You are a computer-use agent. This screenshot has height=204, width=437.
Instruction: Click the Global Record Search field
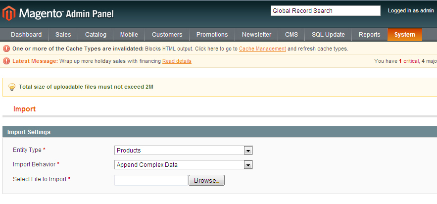click(326, 11)
